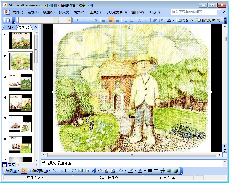The width and height of the screenshot is (229, 183).
Task: Select the Arrow drawing tool
Action: 61,171
